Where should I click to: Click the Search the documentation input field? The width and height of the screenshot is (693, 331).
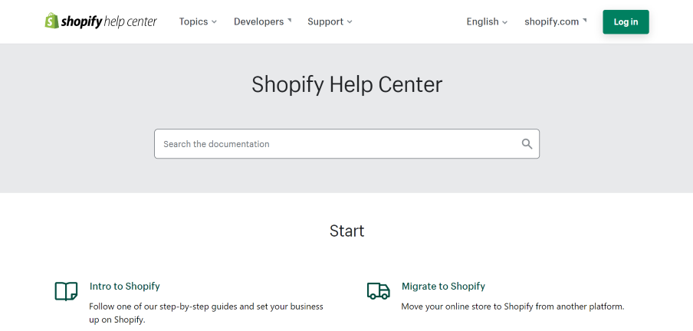click(346, 143)
